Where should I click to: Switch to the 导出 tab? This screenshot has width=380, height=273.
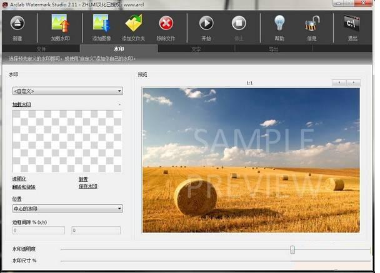pos(274,49)
